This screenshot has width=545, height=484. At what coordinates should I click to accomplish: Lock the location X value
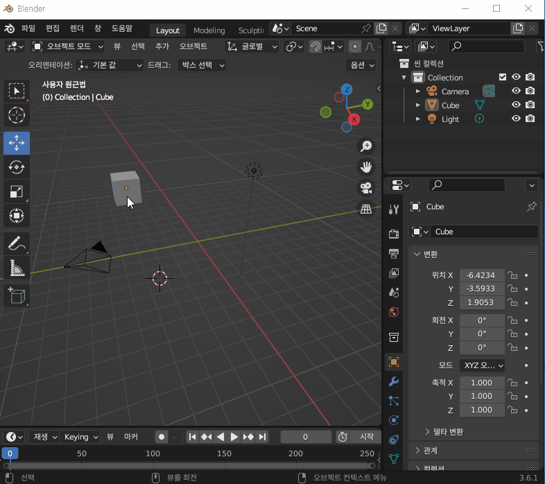pyautogui.click(x=512, y=275)
